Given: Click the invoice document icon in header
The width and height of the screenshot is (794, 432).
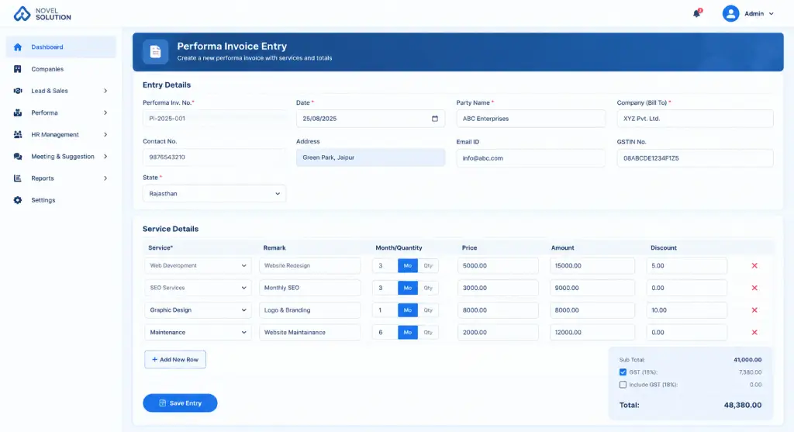Looking at the screenshot, I should tap(155, 52).
